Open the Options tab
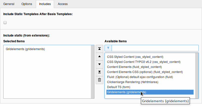 tap(27, 4)
